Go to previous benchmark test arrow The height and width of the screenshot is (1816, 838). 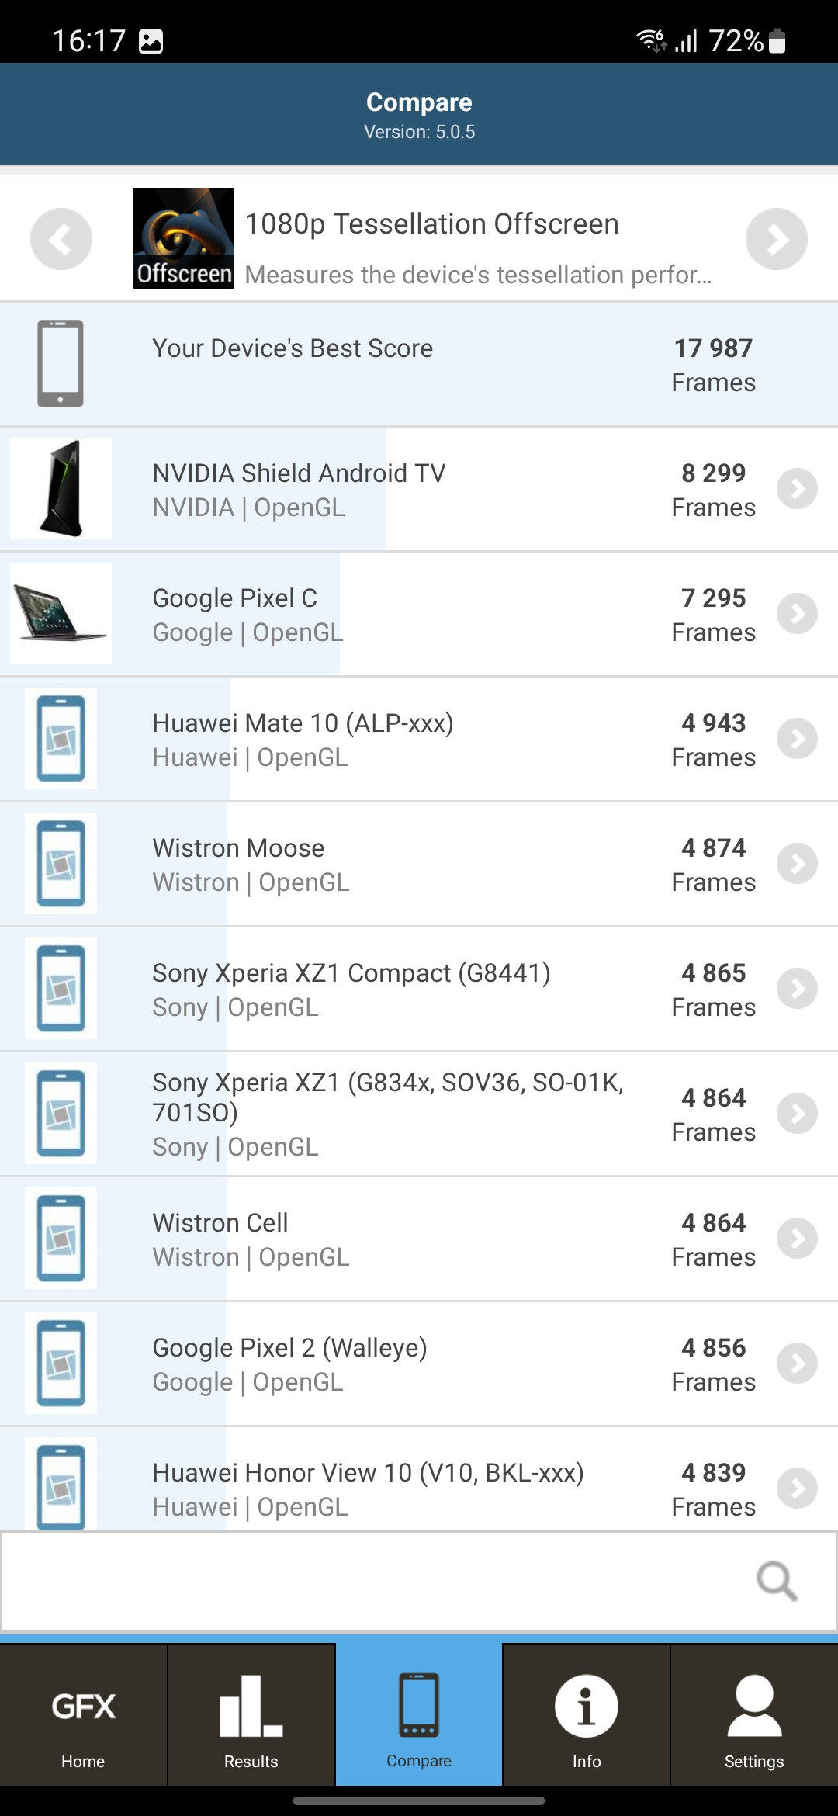61,239
